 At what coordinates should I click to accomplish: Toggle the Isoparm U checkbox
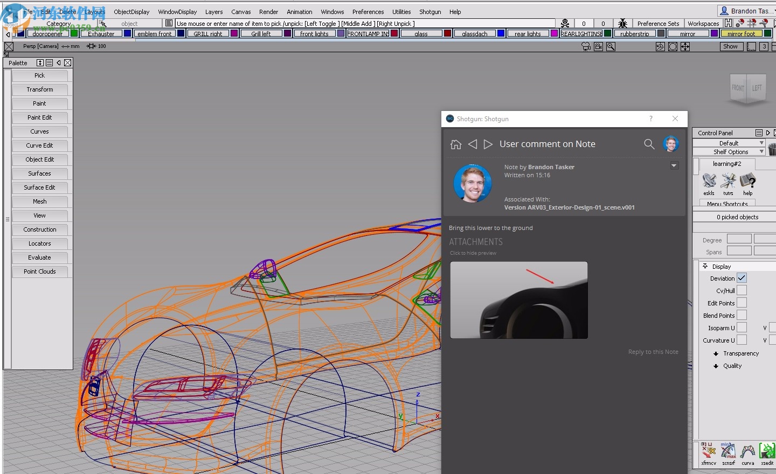pos(742,327)
